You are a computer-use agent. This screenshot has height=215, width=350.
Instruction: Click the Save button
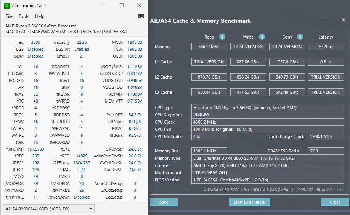click(164, 202)
